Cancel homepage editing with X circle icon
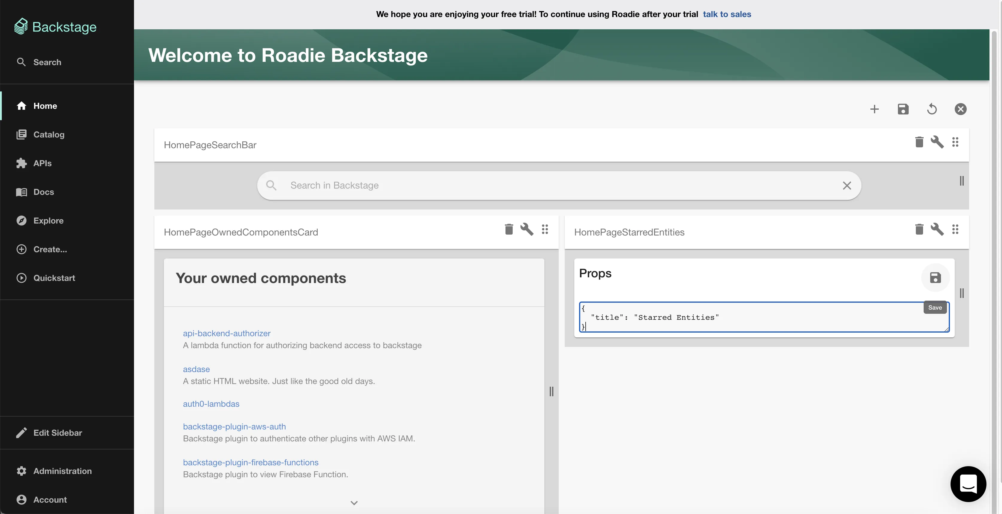 coord(960,109)
